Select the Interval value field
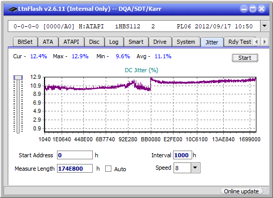 [x=182, y=155]
